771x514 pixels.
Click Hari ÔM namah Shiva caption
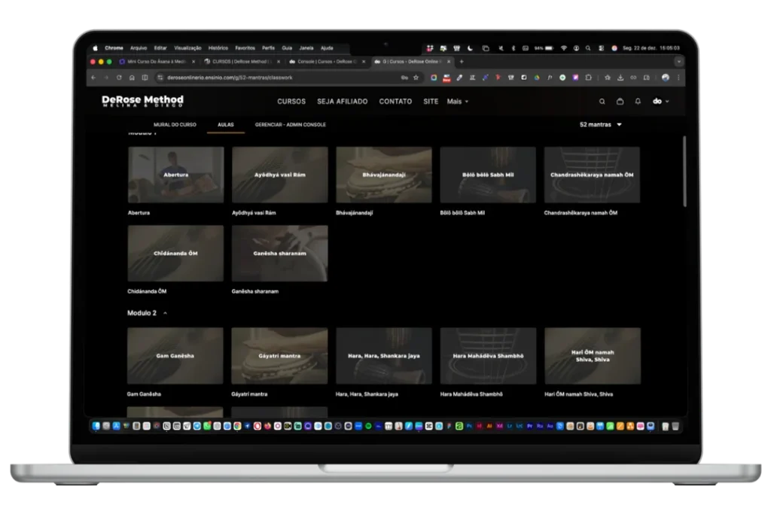(x=578, y=394)
